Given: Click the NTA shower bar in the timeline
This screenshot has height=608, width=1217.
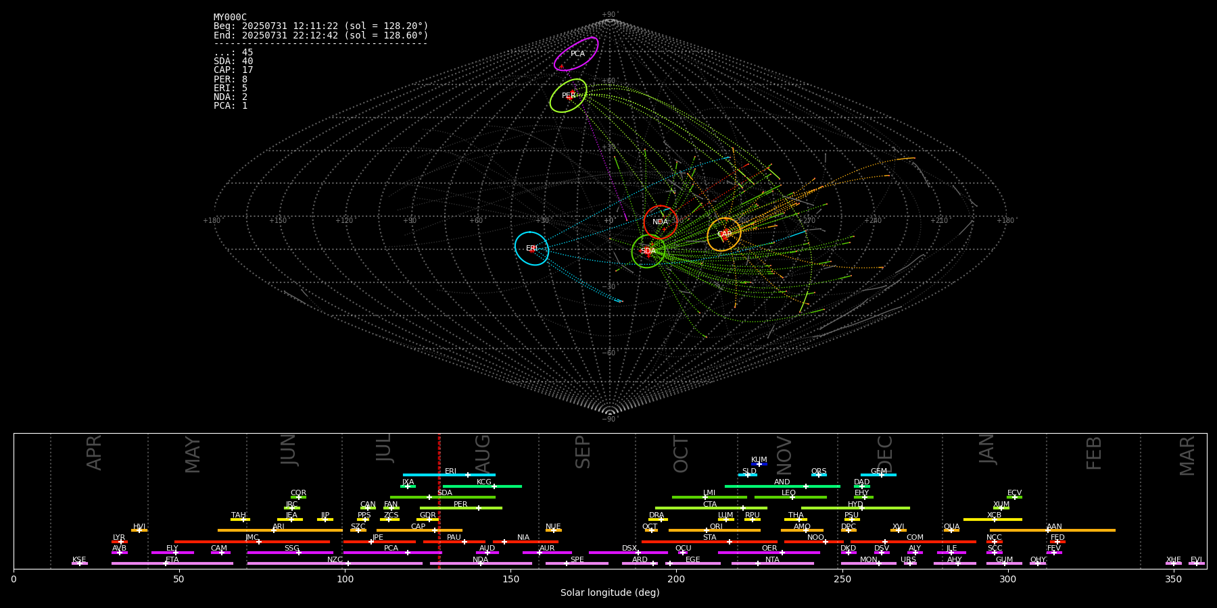Looking at the screenshot, I should [772, 563].
